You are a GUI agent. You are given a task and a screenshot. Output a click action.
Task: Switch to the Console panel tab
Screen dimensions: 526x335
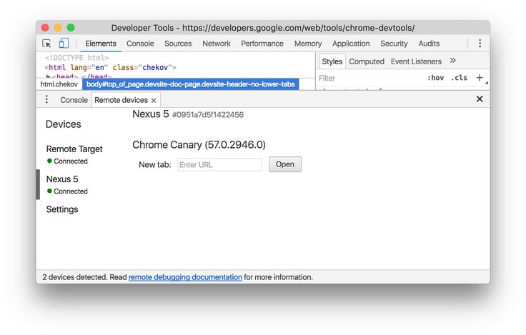coord(140,44)
